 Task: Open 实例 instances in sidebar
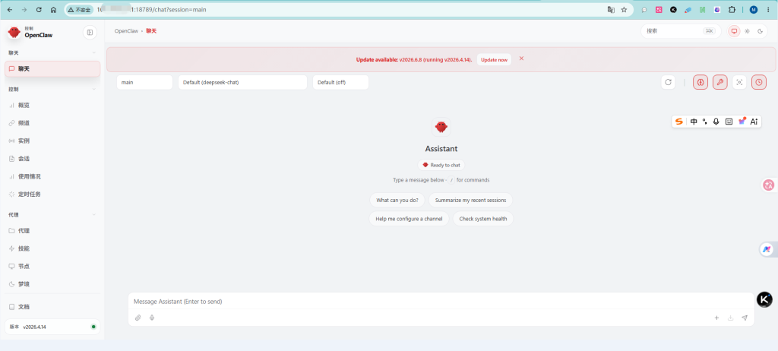pos(52,141)
